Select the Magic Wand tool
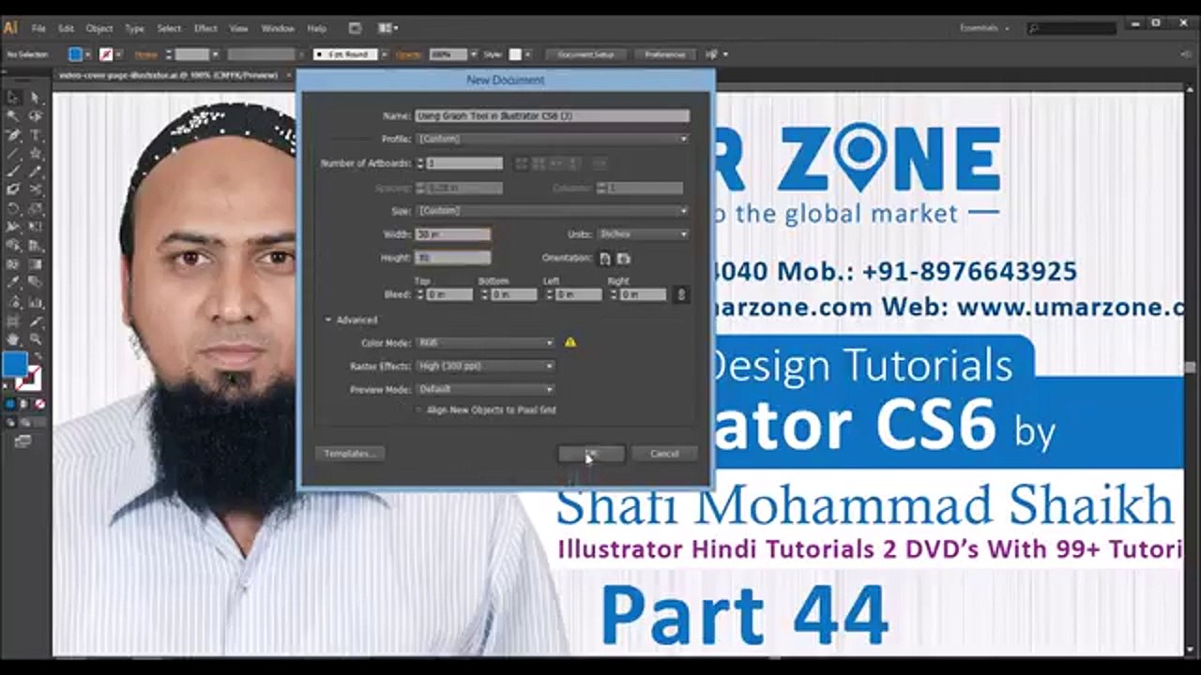Viewport: 1201px width, 675px height. pos(14,116)
